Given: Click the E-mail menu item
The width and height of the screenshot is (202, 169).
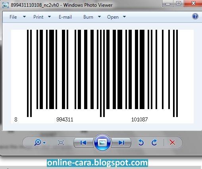Looking at the screenshot, I should click(x=65, y=17).
